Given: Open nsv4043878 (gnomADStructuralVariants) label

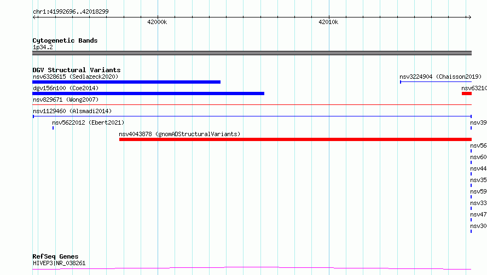Looking at the screenshot, I should tap(179, 134).
